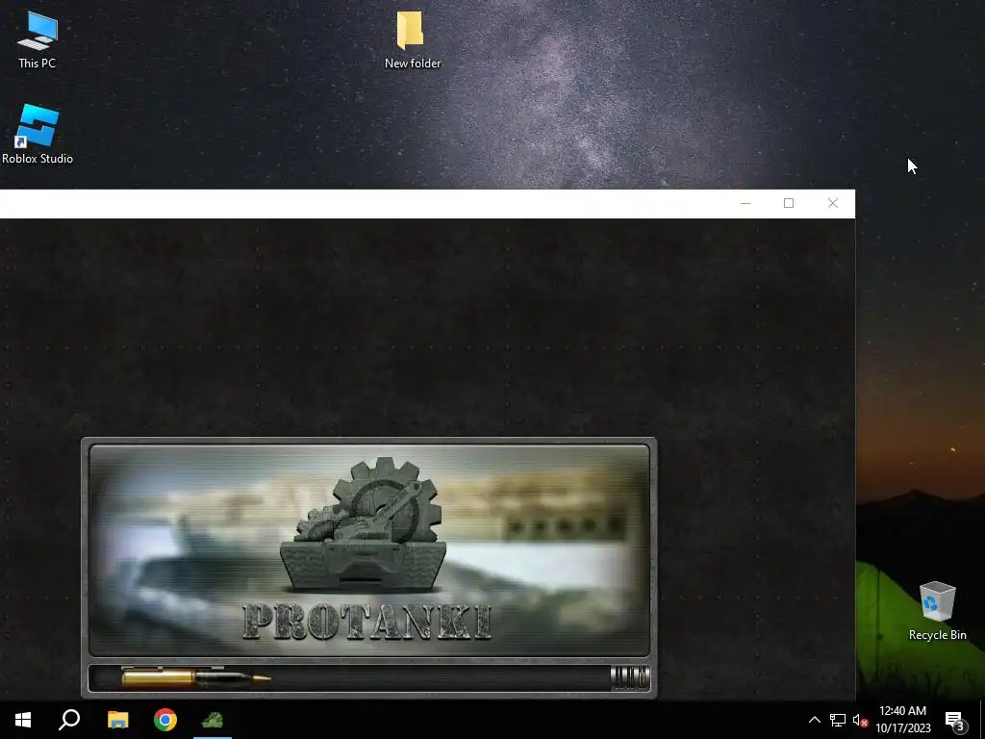The image size is (985, 739).
Task: Click the bullet loading progress bar
Action: coord(369,678)
